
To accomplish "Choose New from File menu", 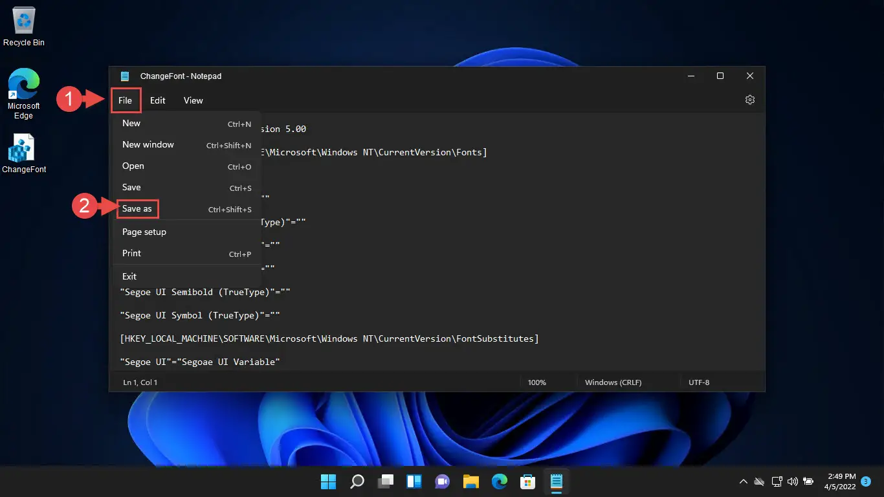I will point(187,124).
